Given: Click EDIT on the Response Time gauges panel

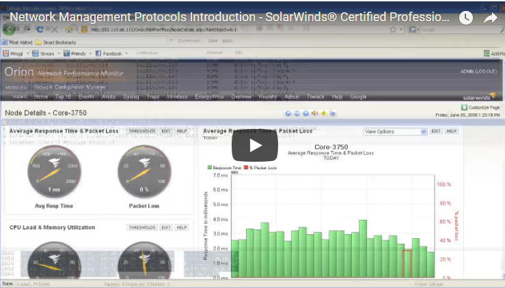Looking at the screenshot, I should [166, 131].
